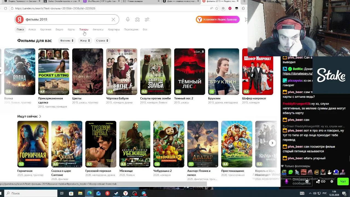Start voice search with the microphone icon
The height and width of the screenshot is (197, 350).
click(x=128, y=19)
